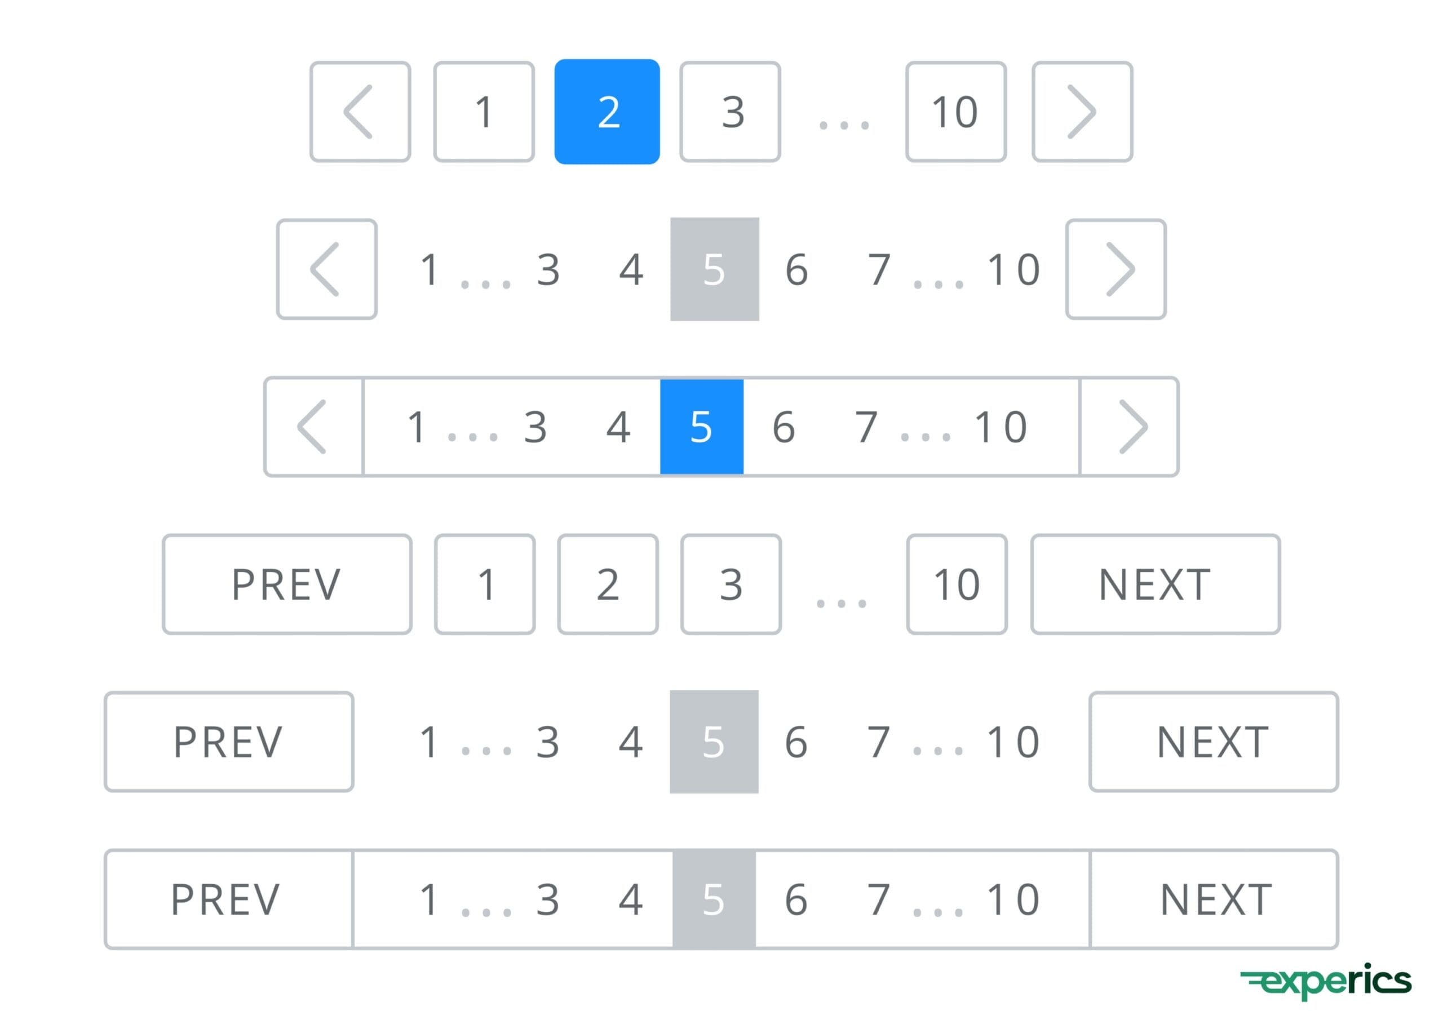Select the blue highlighted page 2 button
This screenshot has height=1011, width=1443.
click(607, 112)
